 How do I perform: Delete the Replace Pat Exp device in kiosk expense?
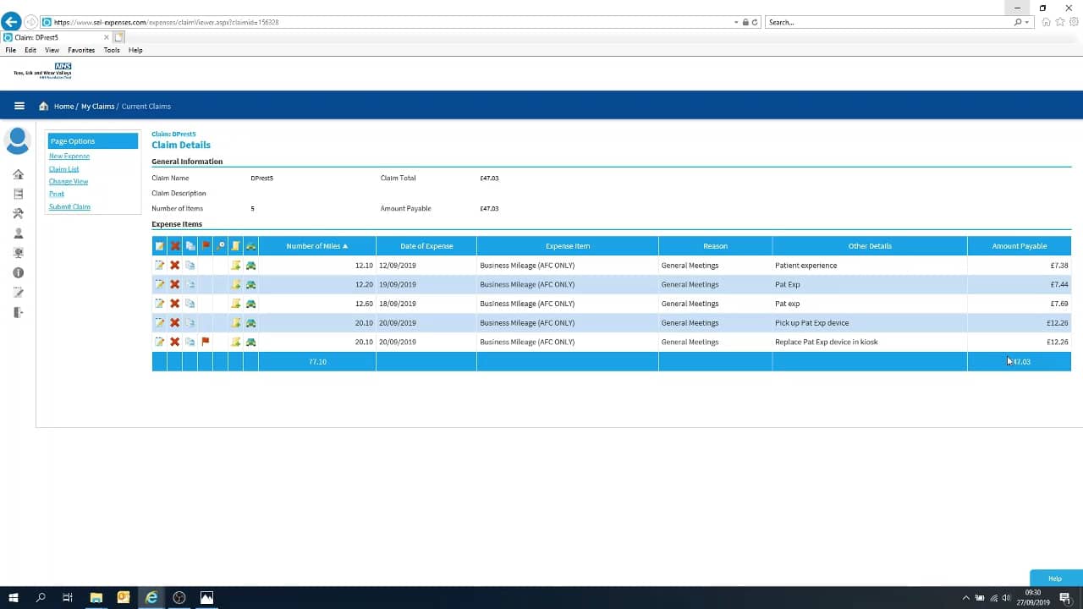click(174, 342)
